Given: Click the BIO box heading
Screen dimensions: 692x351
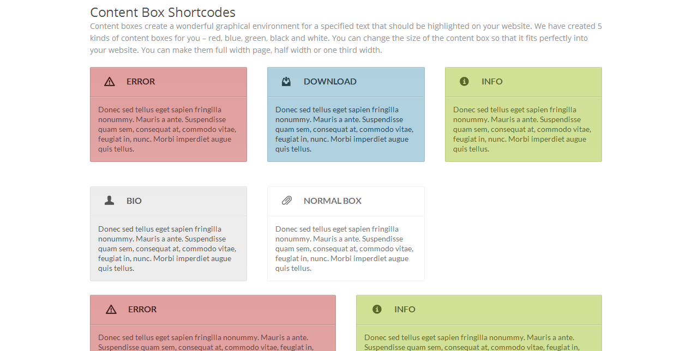Looking at the screenshot, I should tap(134, 201).
